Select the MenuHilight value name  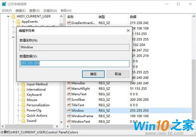click(80, 89)
